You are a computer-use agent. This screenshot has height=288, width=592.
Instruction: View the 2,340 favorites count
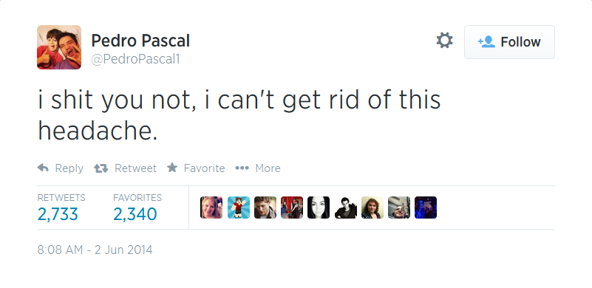135,214
